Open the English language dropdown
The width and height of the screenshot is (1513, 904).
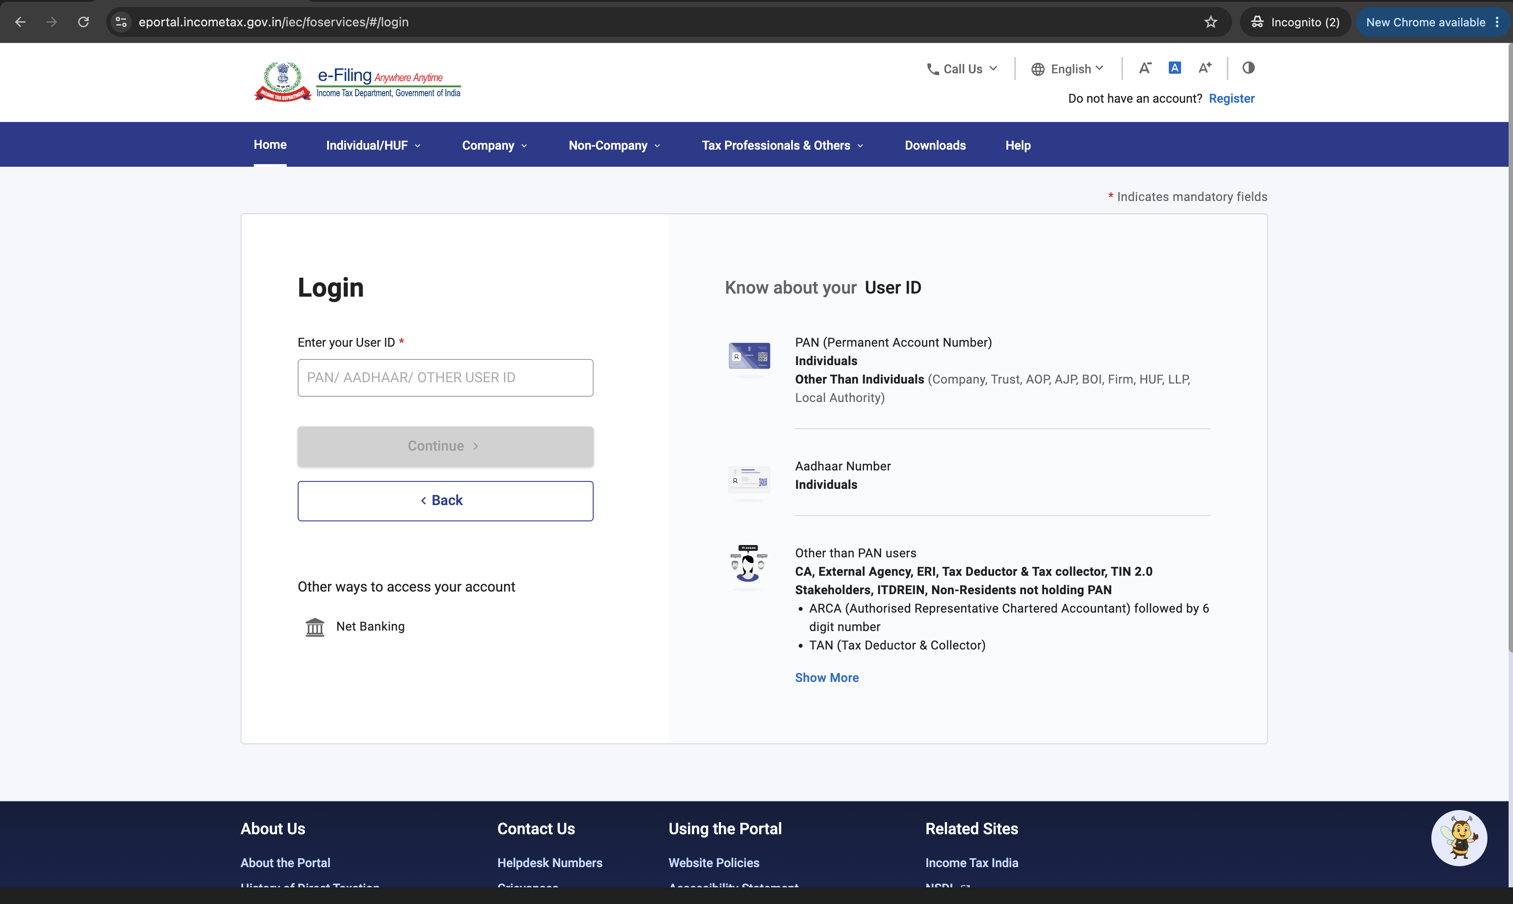(x=1067, y=69)
